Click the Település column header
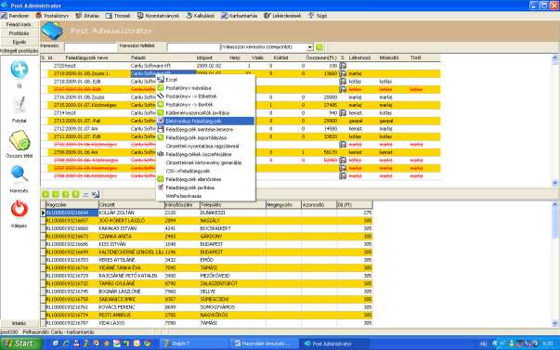This screenshot has height=350, width=560. point(233,205)
